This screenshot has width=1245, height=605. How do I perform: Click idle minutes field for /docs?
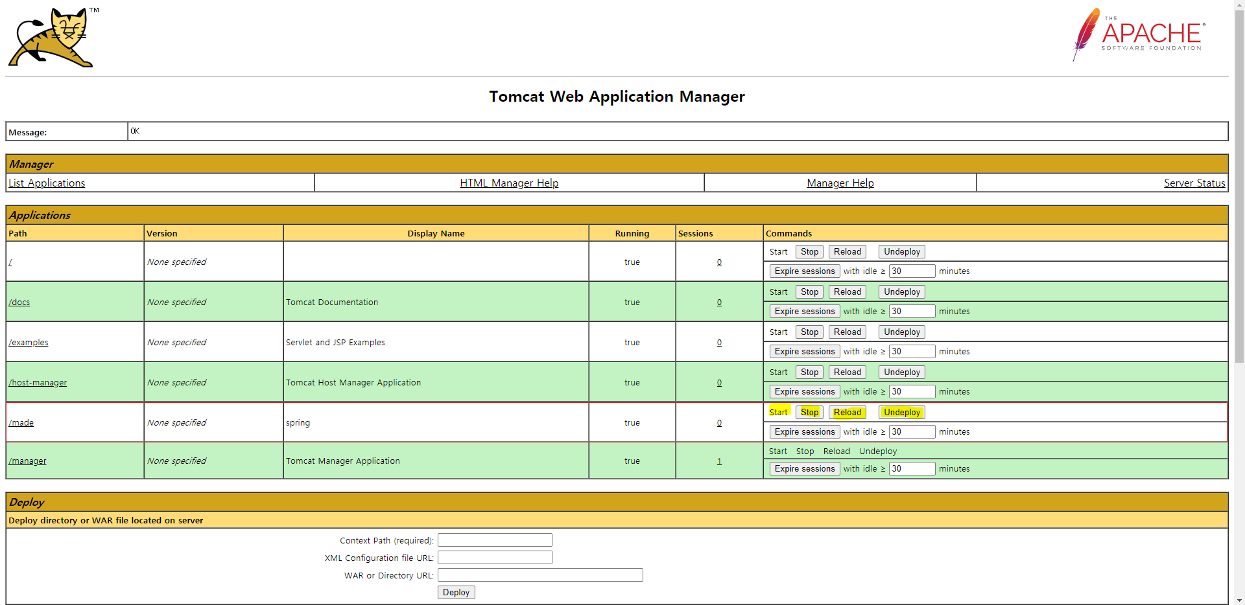point(912,312)
